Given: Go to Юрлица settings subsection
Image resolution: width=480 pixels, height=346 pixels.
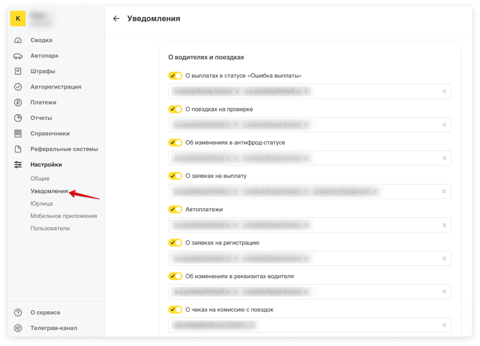Looking at the screenshot, I should 42,203.
